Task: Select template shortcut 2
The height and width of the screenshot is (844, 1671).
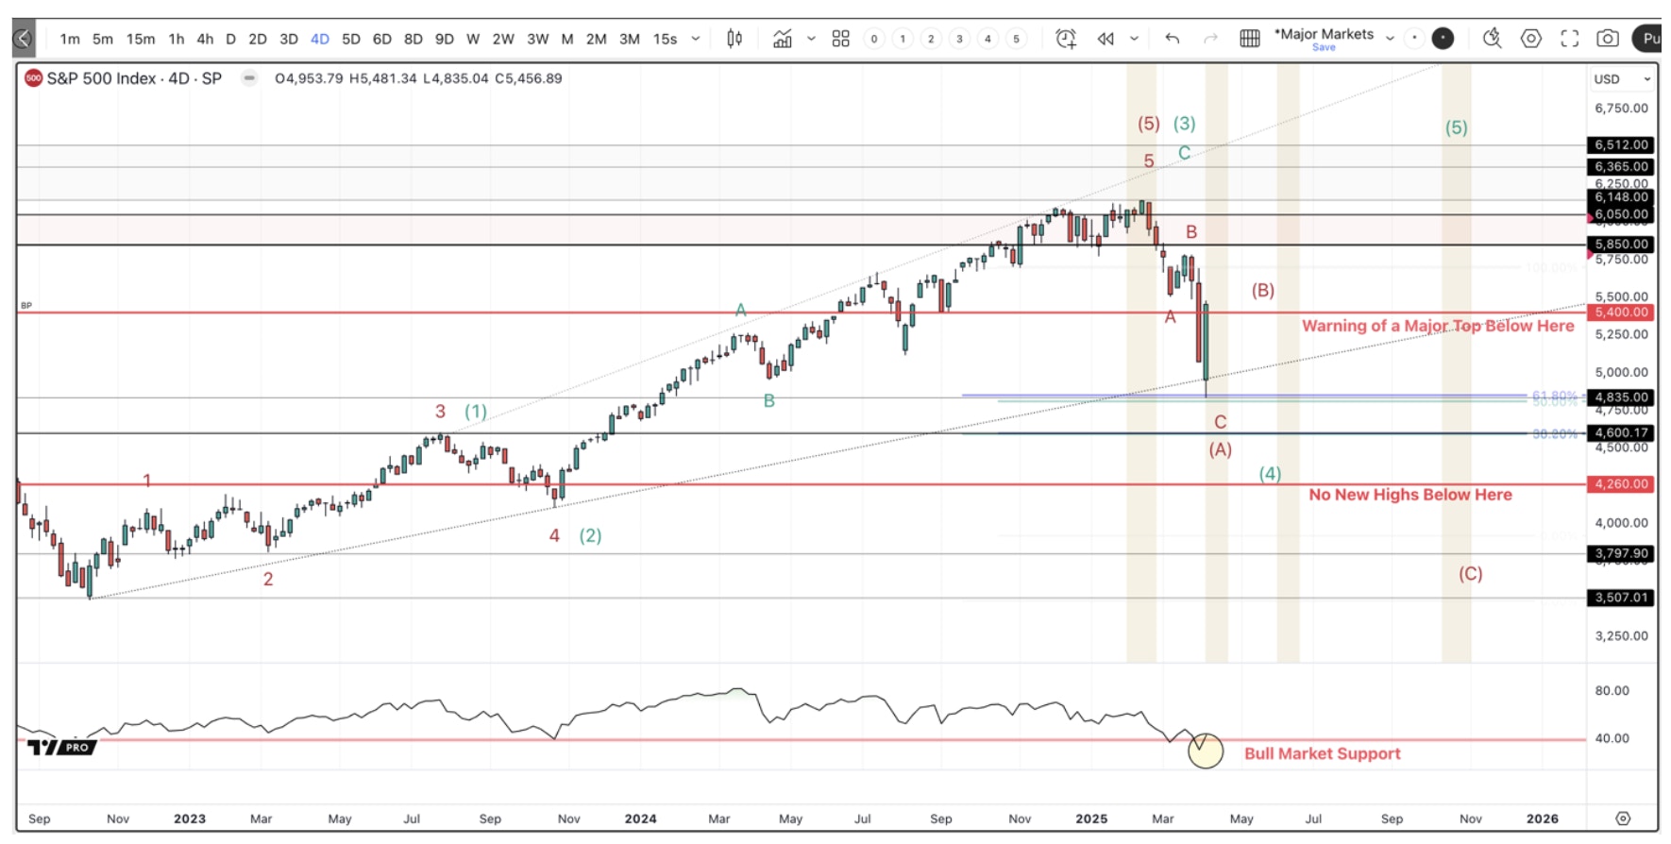Action: [931, 39]
